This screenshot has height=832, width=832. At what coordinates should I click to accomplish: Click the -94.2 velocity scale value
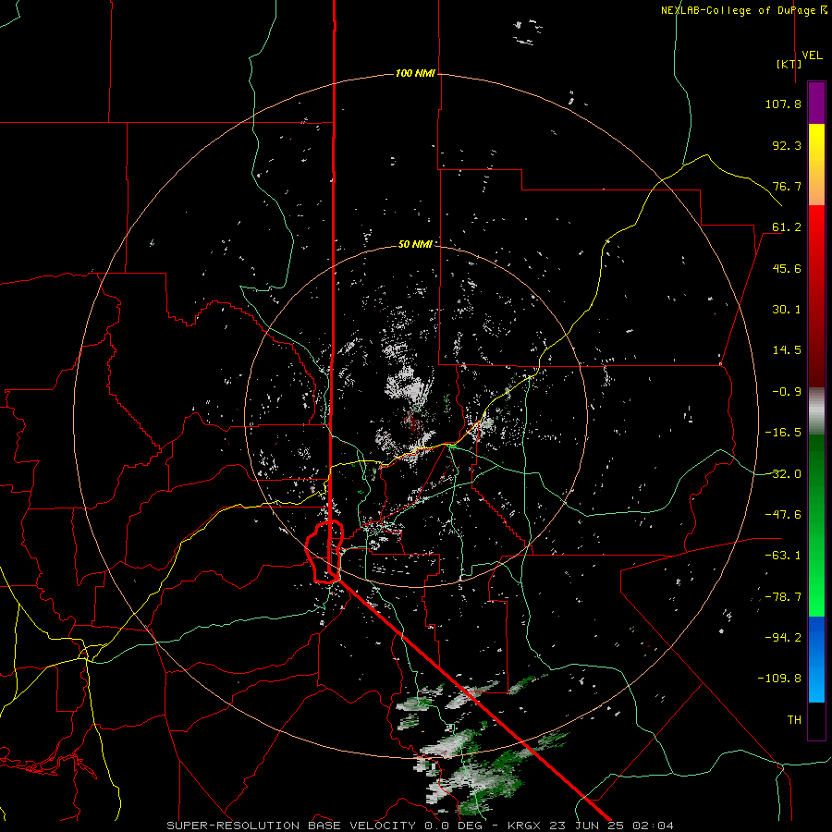click(x=783, y=638)
